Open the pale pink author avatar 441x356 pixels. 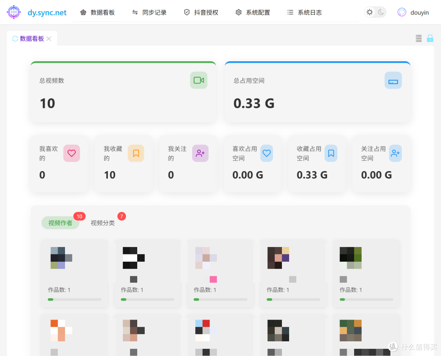(206, 258)
